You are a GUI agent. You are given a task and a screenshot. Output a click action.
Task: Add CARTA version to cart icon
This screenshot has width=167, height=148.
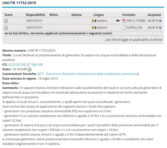coord(160,28)
